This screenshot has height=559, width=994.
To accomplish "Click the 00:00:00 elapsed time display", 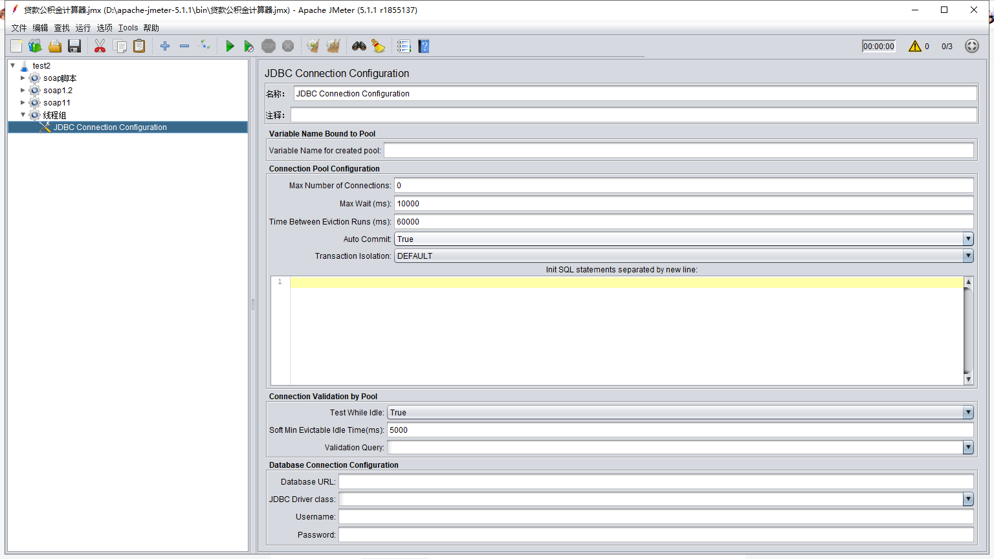I will pos(879,47).
